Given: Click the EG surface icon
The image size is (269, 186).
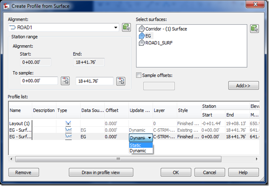Looking at the screenshot, I should pos(142,36).
